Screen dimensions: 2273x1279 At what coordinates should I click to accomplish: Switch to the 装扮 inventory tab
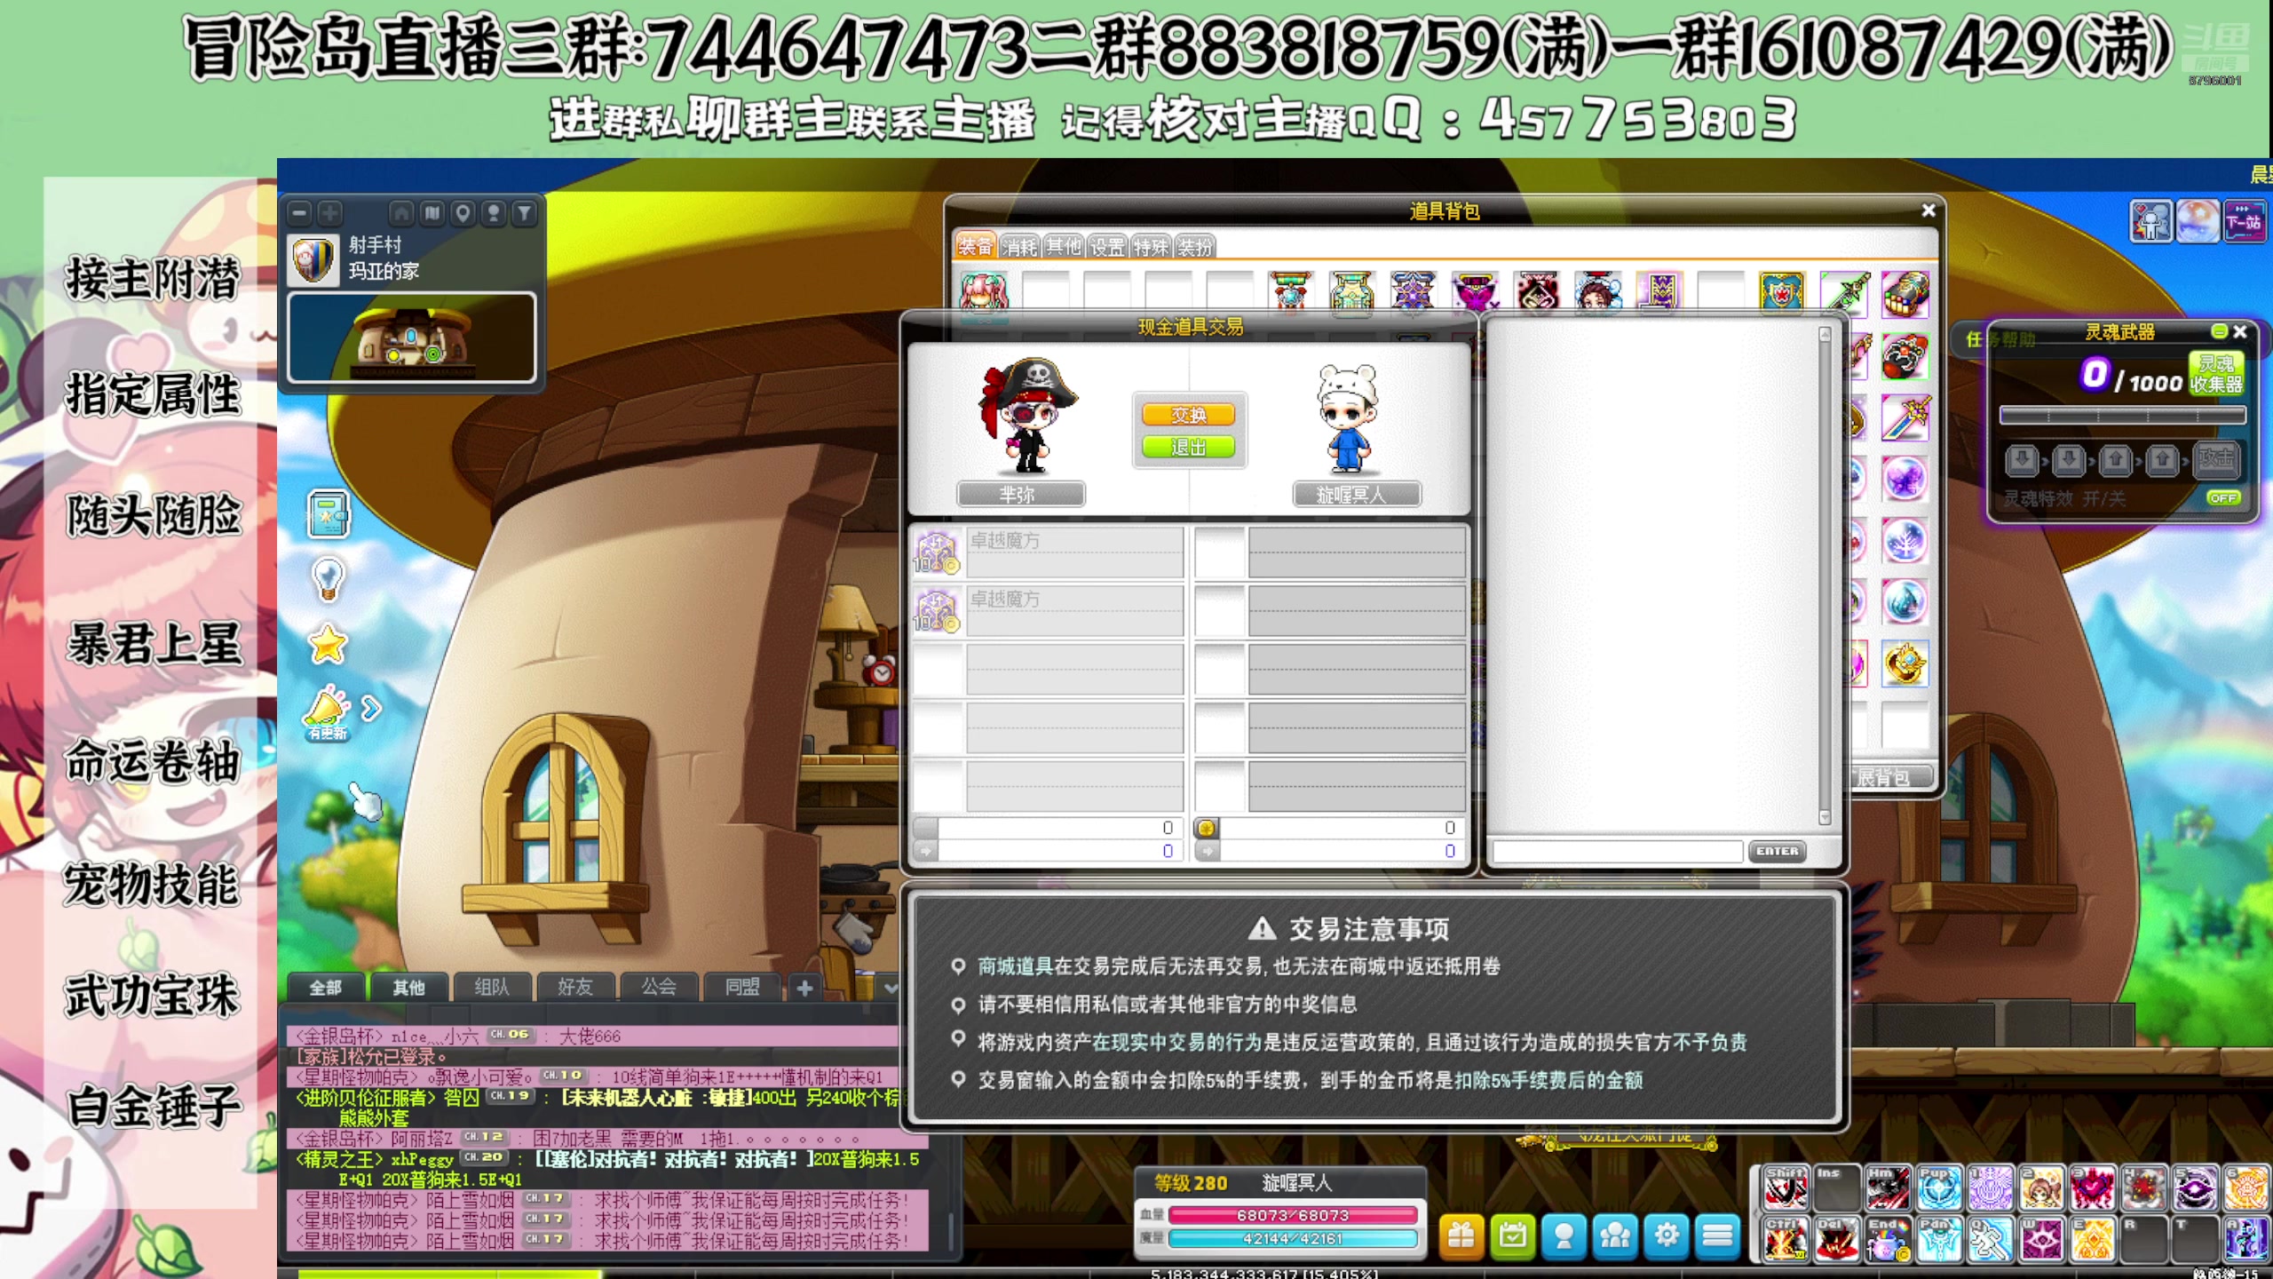(x=1194, y=247)
